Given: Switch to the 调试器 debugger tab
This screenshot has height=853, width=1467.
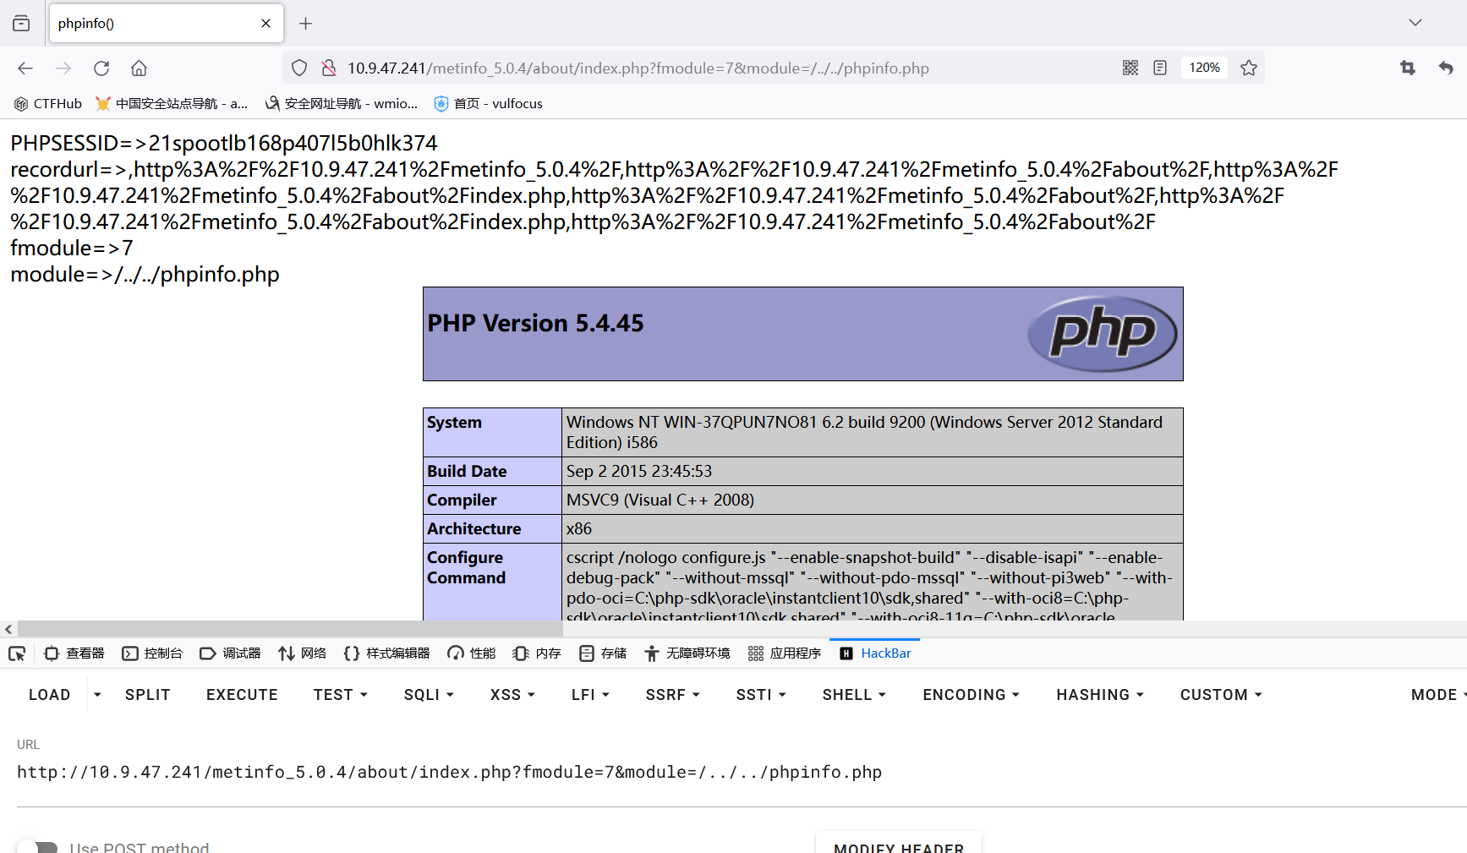Looking at the screenshot, I should coord(230,653).
